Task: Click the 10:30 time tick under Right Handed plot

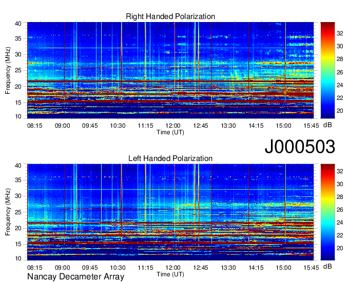Action: coord(118,126)
